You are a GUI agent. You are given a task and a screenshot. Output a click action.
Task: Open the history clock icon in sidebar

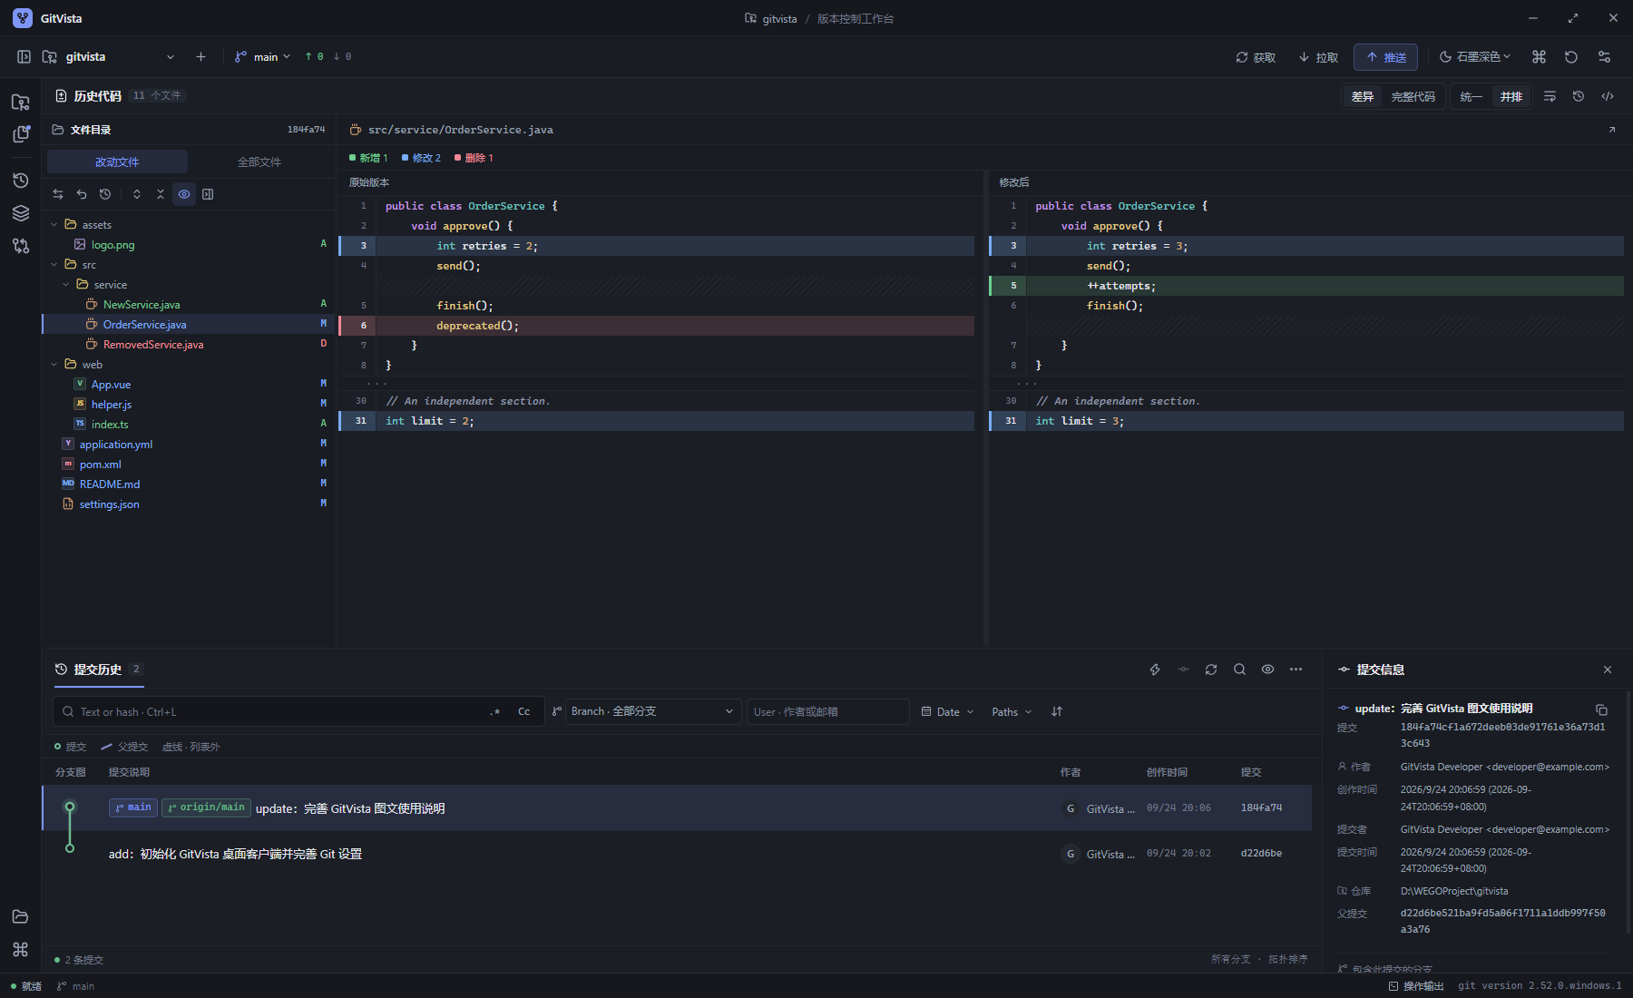pos(21,180)
